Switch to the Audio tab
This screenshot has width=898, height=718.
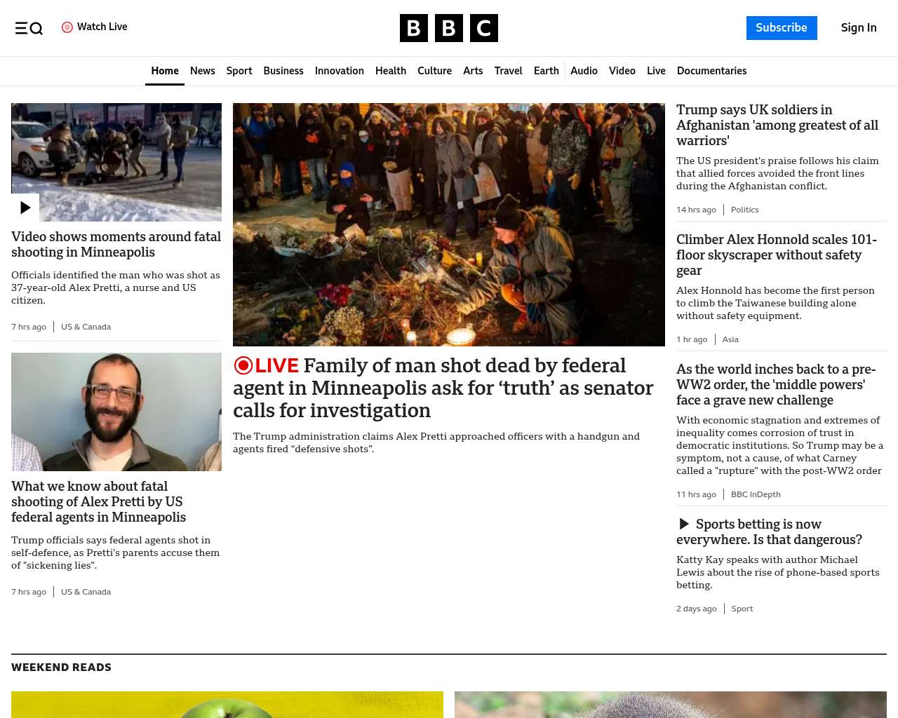coord(584,71)
